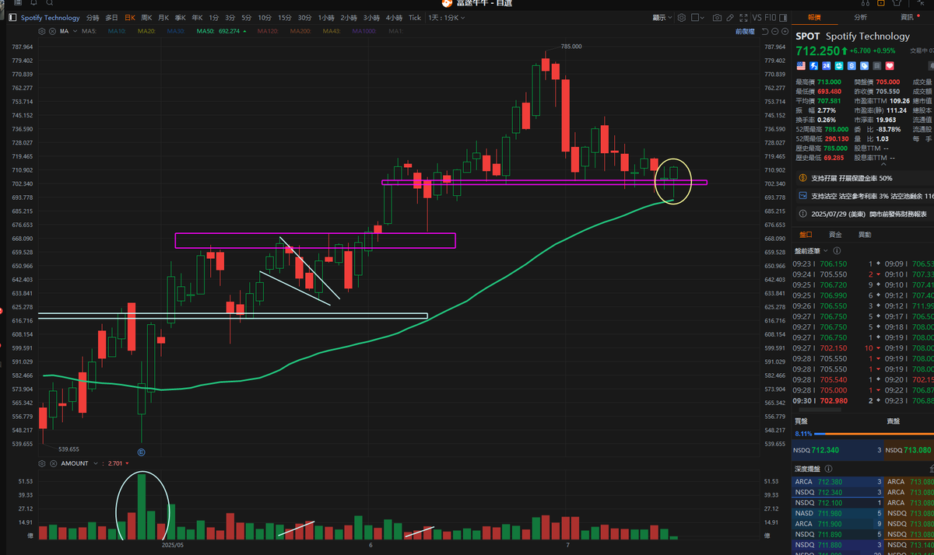
Task: Collapse the quote details chevron
Action: [884, 165]
